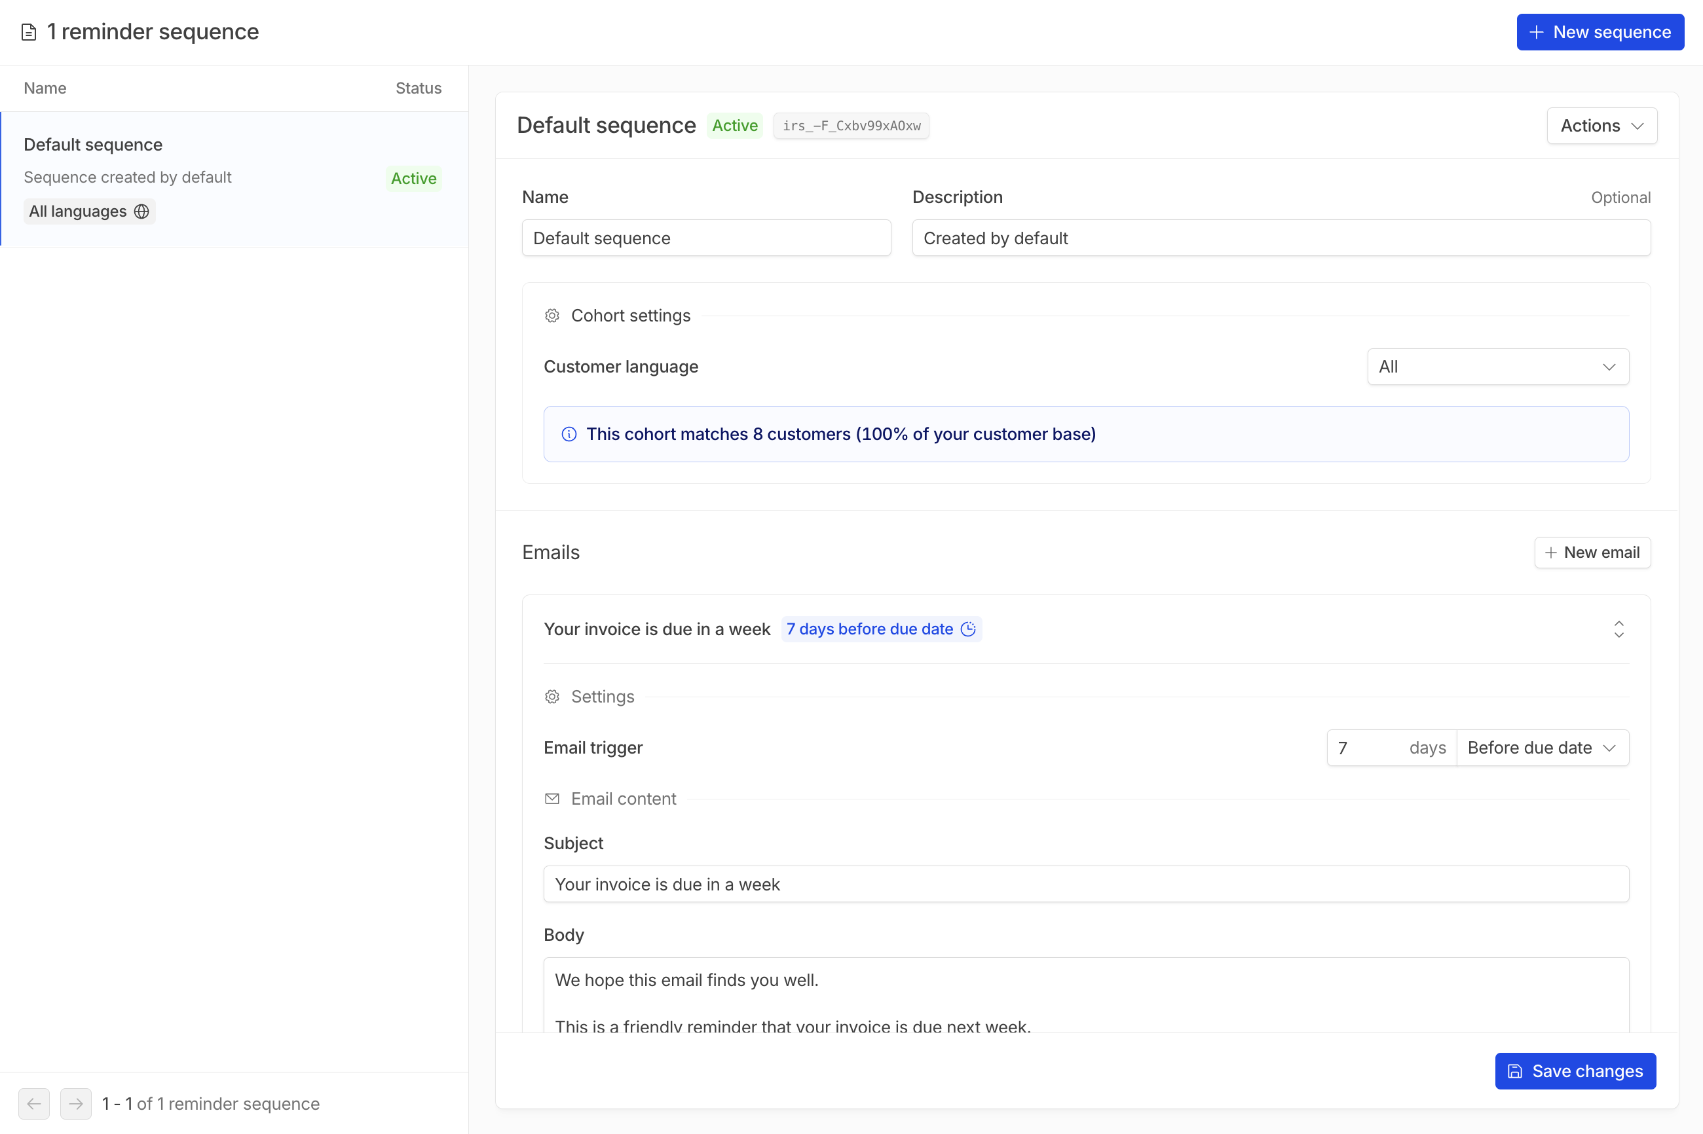
Task: Click the Name column header
Action: pos(45,88)
